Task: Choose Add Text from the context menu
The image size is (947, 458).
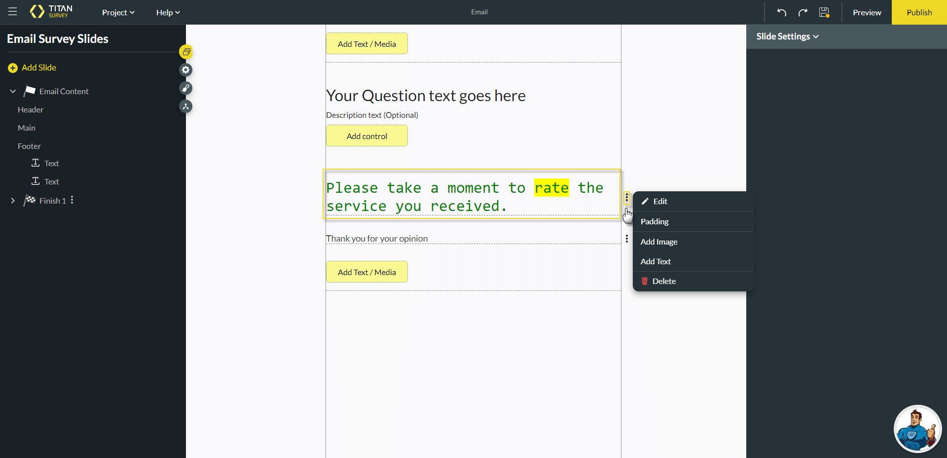Action: [x=693, y=261]
